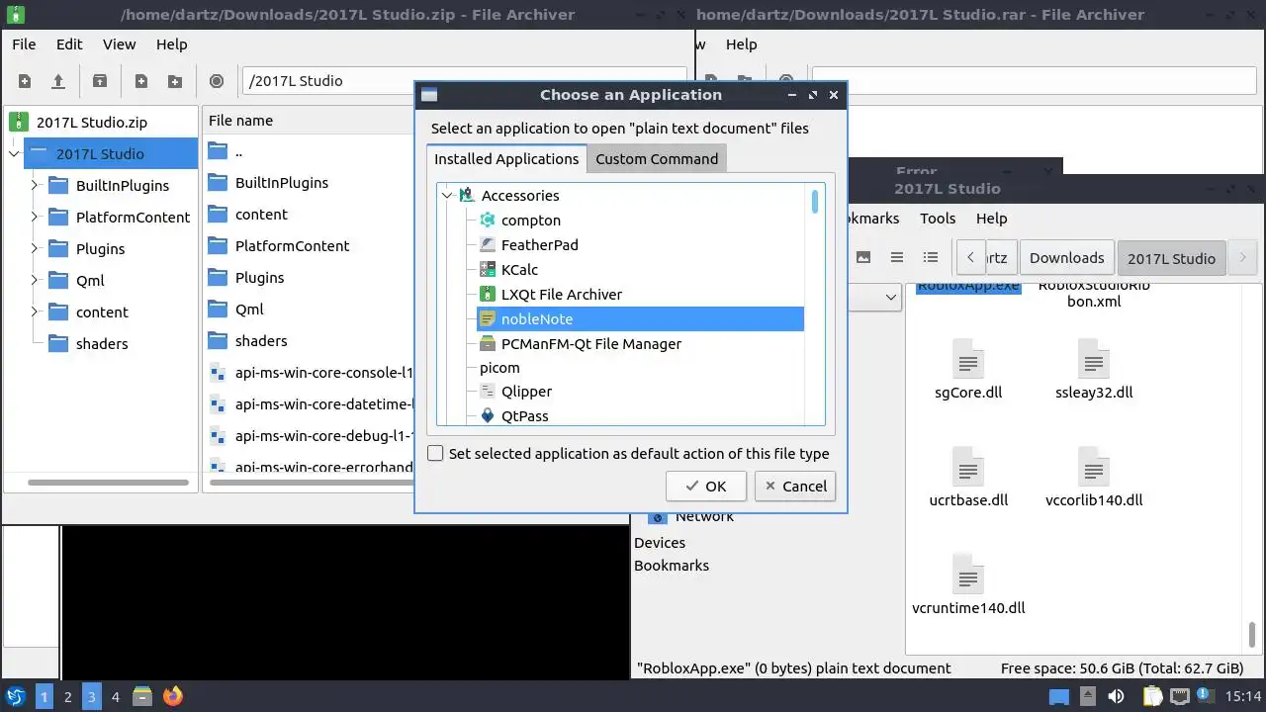Click the archive tree horizontal scrollbar

109,483
